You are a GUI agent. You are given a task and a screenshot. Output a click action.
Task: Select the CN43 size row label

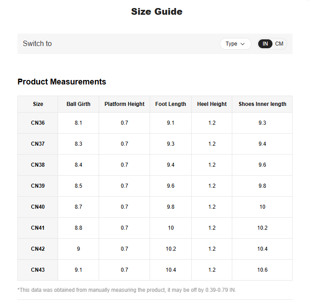(x=38, y=270)
